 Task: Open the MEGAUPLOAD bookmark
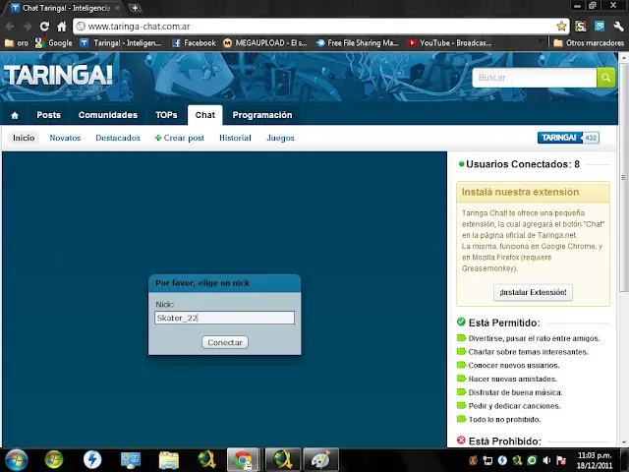coord(265,43)
